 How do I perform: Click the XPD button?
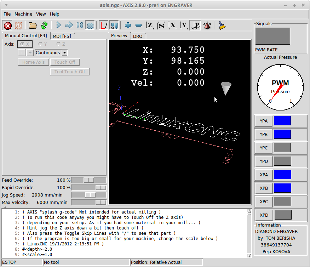click(264, 215)
